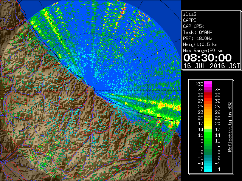Click the date "16 JUL 2016 JST"
The width and height of the screenshot is (242, 181).
click(211, 66)
